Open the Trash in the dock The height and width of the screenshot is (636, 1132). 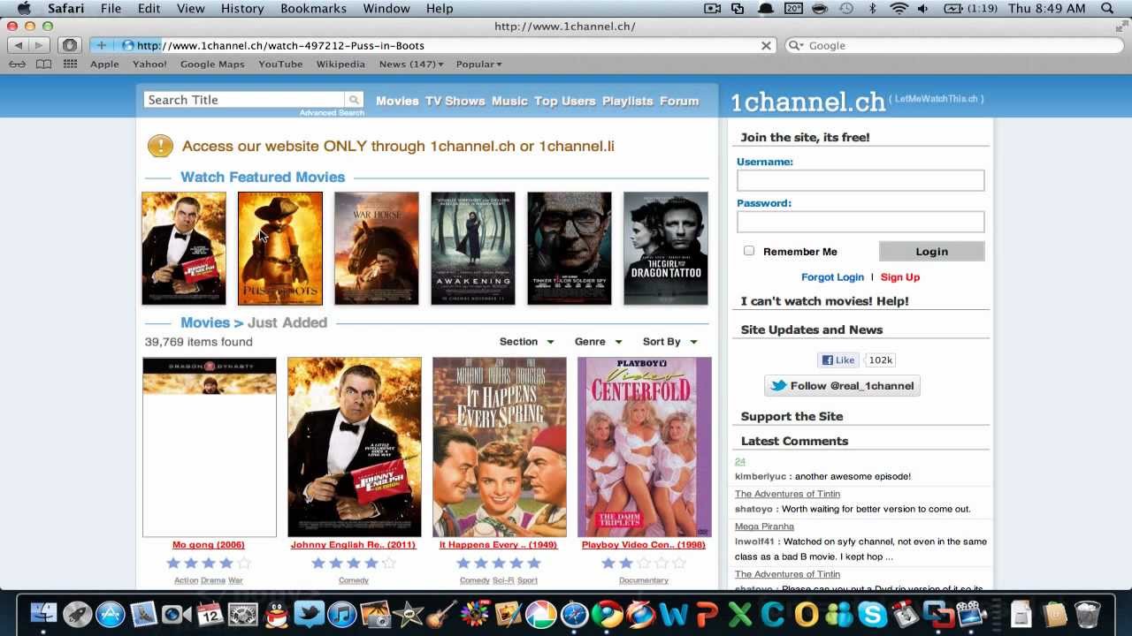1087,613
